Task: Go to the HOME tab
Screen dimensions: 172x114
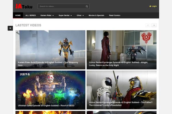Action: [18, 15]
